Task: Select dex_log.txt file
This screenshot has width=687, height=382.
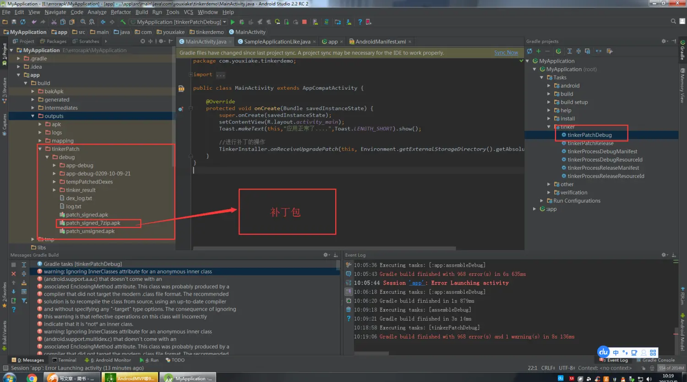Action: (79, 199)
